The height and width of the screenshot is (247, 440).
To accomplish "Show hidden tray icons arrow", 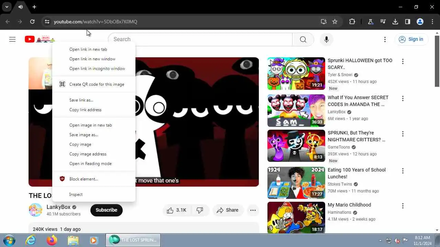I will (x=380, y=240).
